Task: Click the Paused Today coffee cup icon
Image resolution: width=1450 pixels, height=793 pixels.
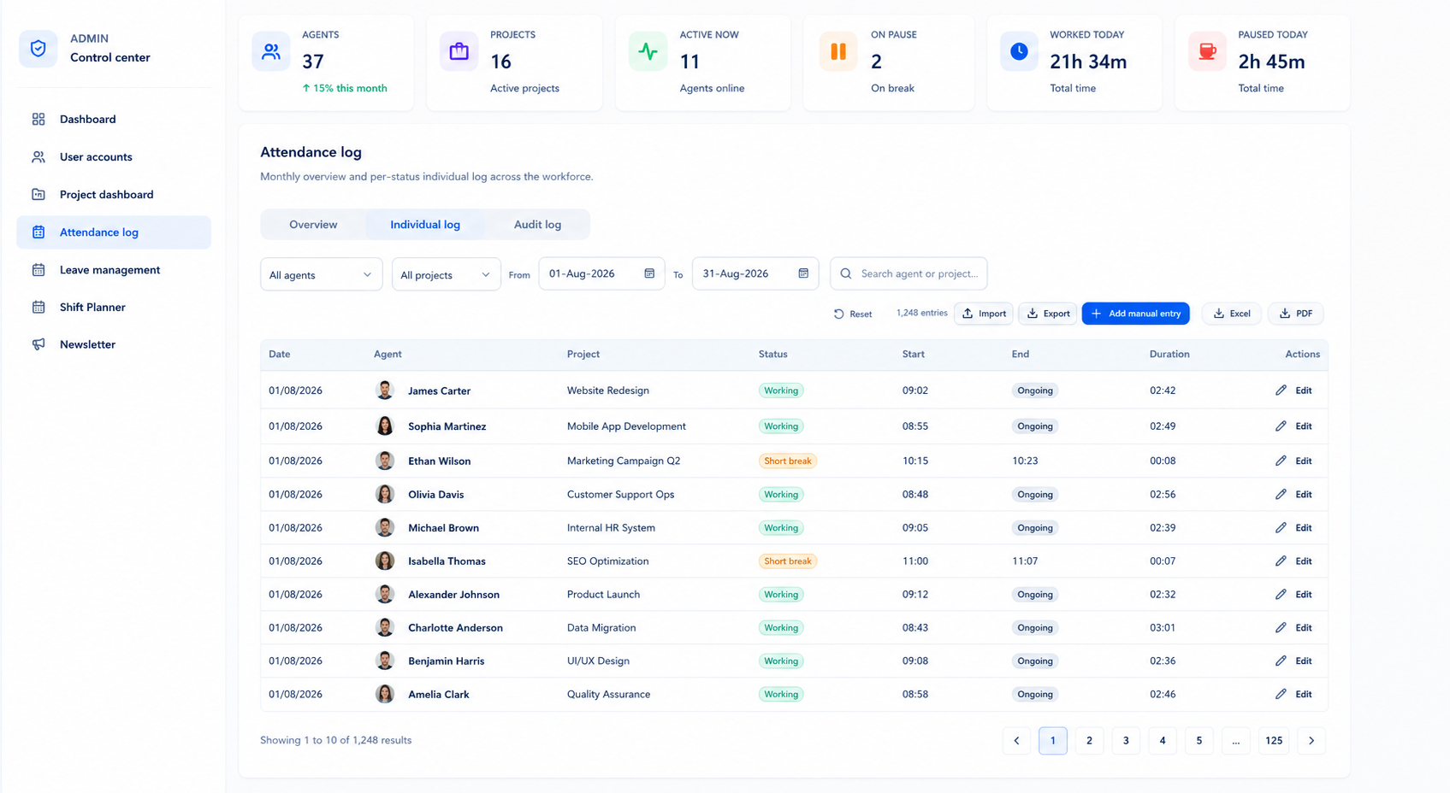Action: pyautogui.click(x=1207, y=51)
